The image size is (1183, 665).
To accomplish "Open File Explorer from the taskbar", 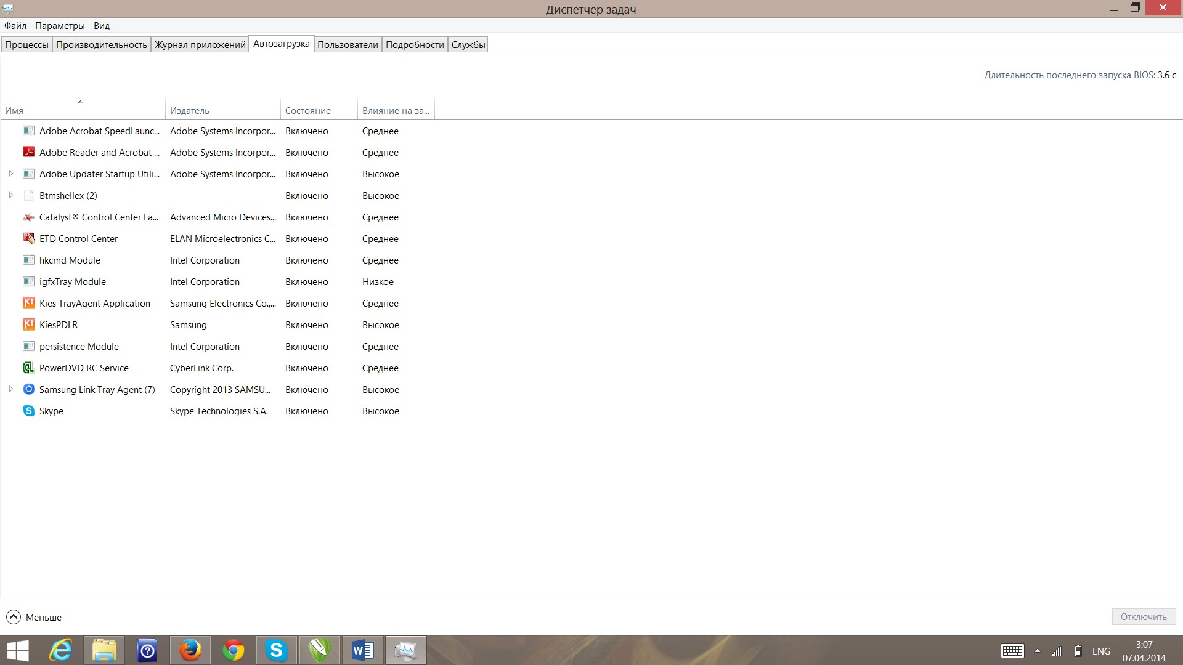I will click(x=104, y=650).
